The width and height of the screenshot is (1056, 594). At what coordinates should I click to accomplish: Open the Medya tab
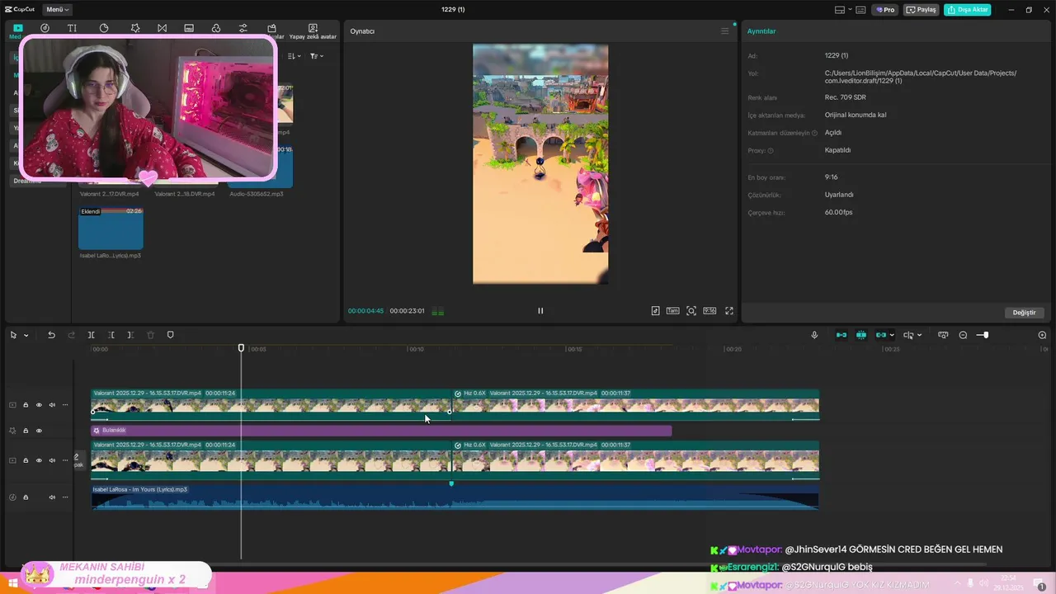click(x=18, y=31)
